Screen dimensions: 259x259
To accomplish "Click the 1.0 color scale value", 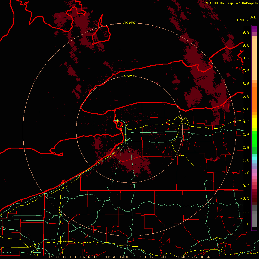I will (x=246, y=173).
